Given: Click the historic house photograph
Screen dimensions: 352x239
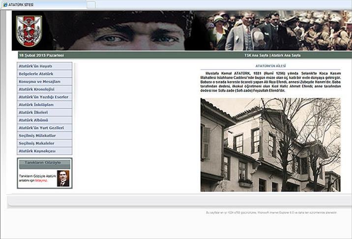Looking at the screenshot, I should coord(270,145).
